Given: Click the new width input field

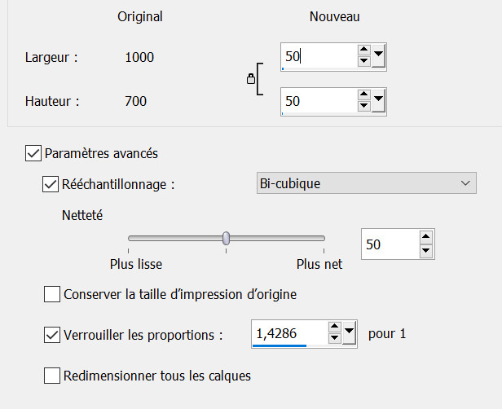Looking at the screenshot, I should (318, 57).
